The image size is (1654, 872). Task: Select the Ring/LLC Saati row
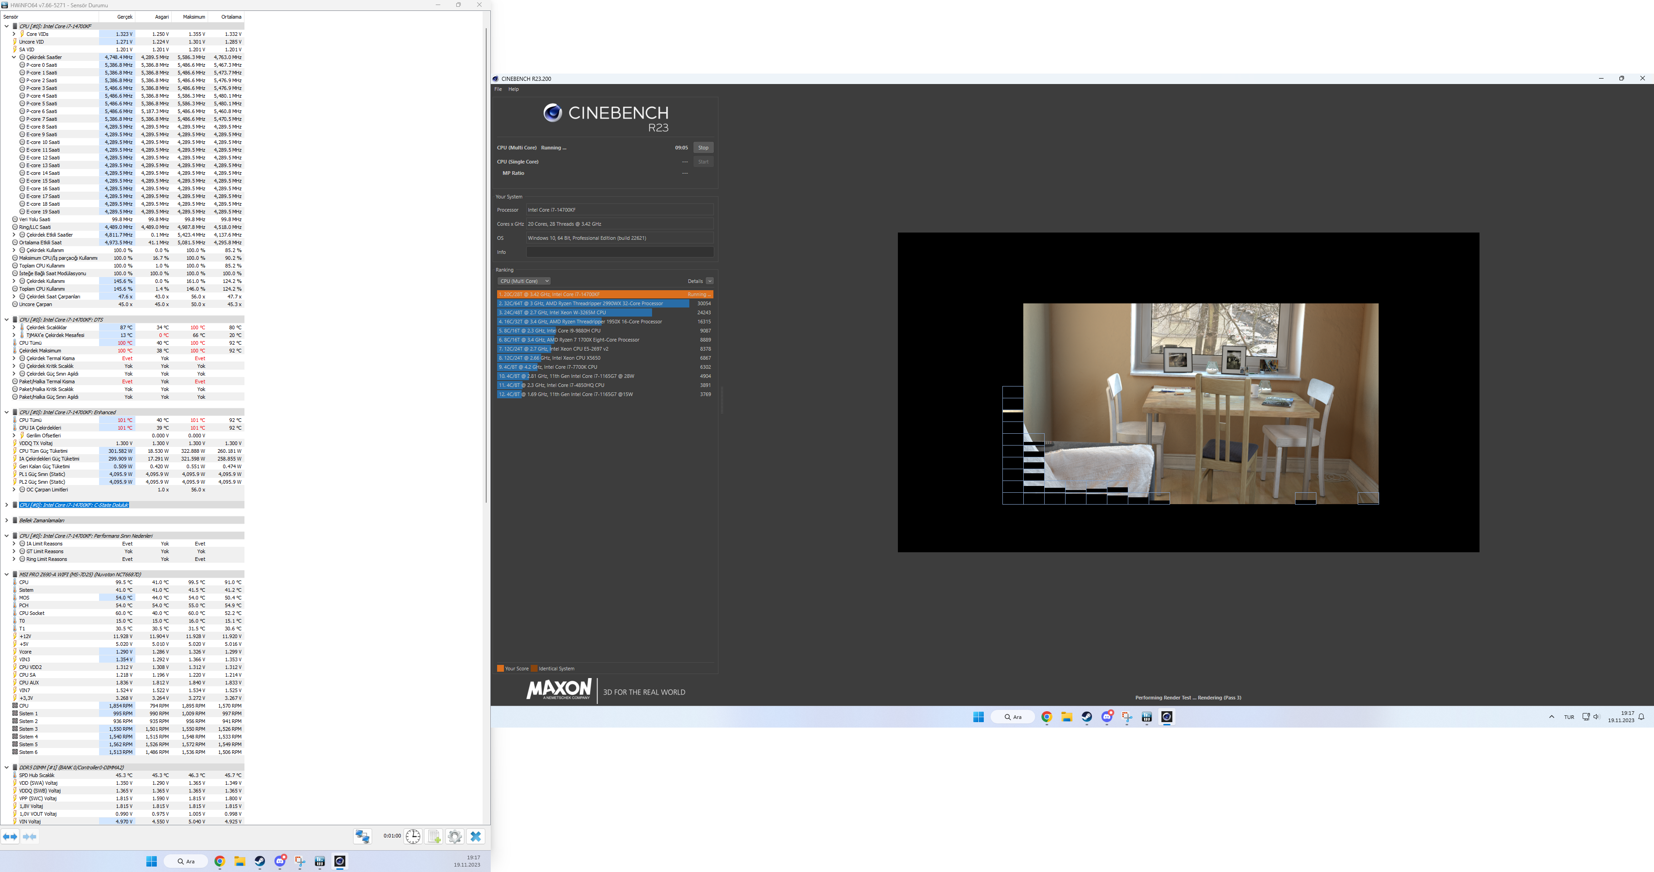(x=122, y=227)
